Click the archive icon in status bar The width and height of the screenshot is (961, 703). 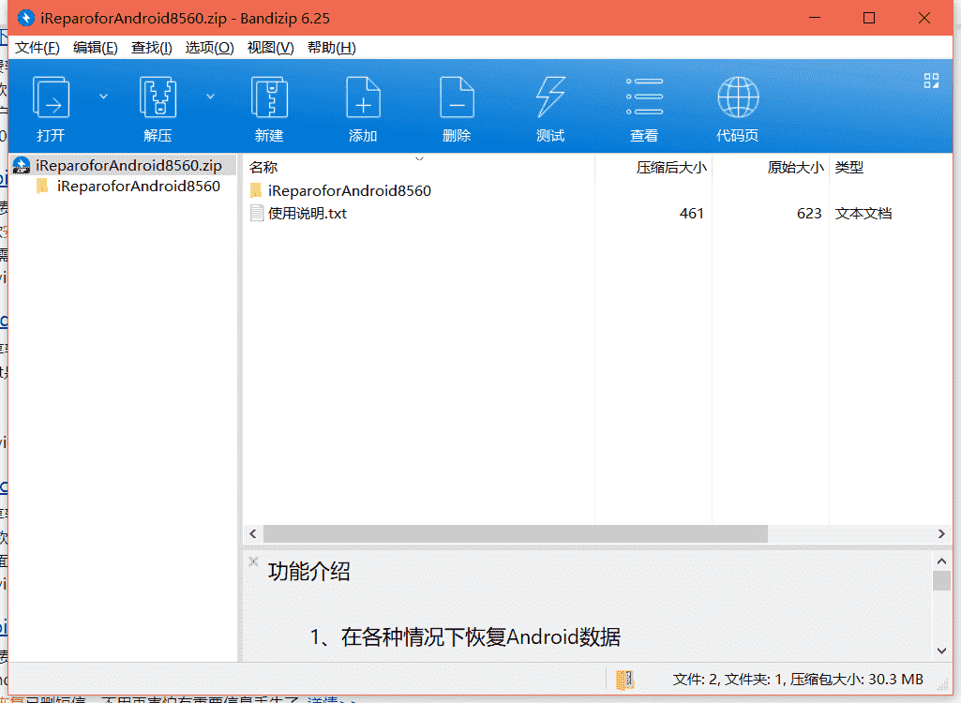coord(624,680)
